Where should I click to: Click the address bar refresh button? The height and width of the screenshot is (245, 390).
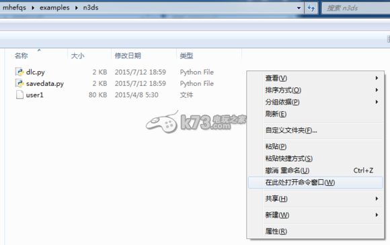click(x=311, y=7)
